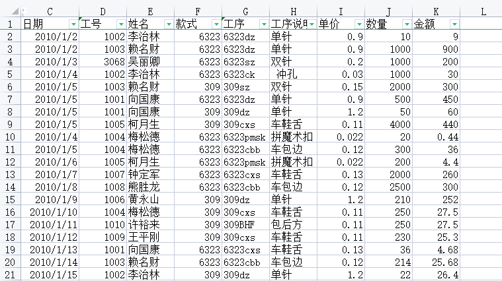This screenshot has width=502, height=281.
Task: Select the row 1 header
Action: click(10, 24)
